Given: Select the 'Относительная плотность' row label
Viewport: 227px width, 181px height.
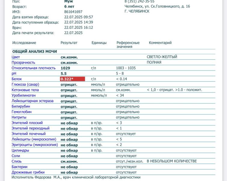Looking at the screenshot, I should 34,68.
